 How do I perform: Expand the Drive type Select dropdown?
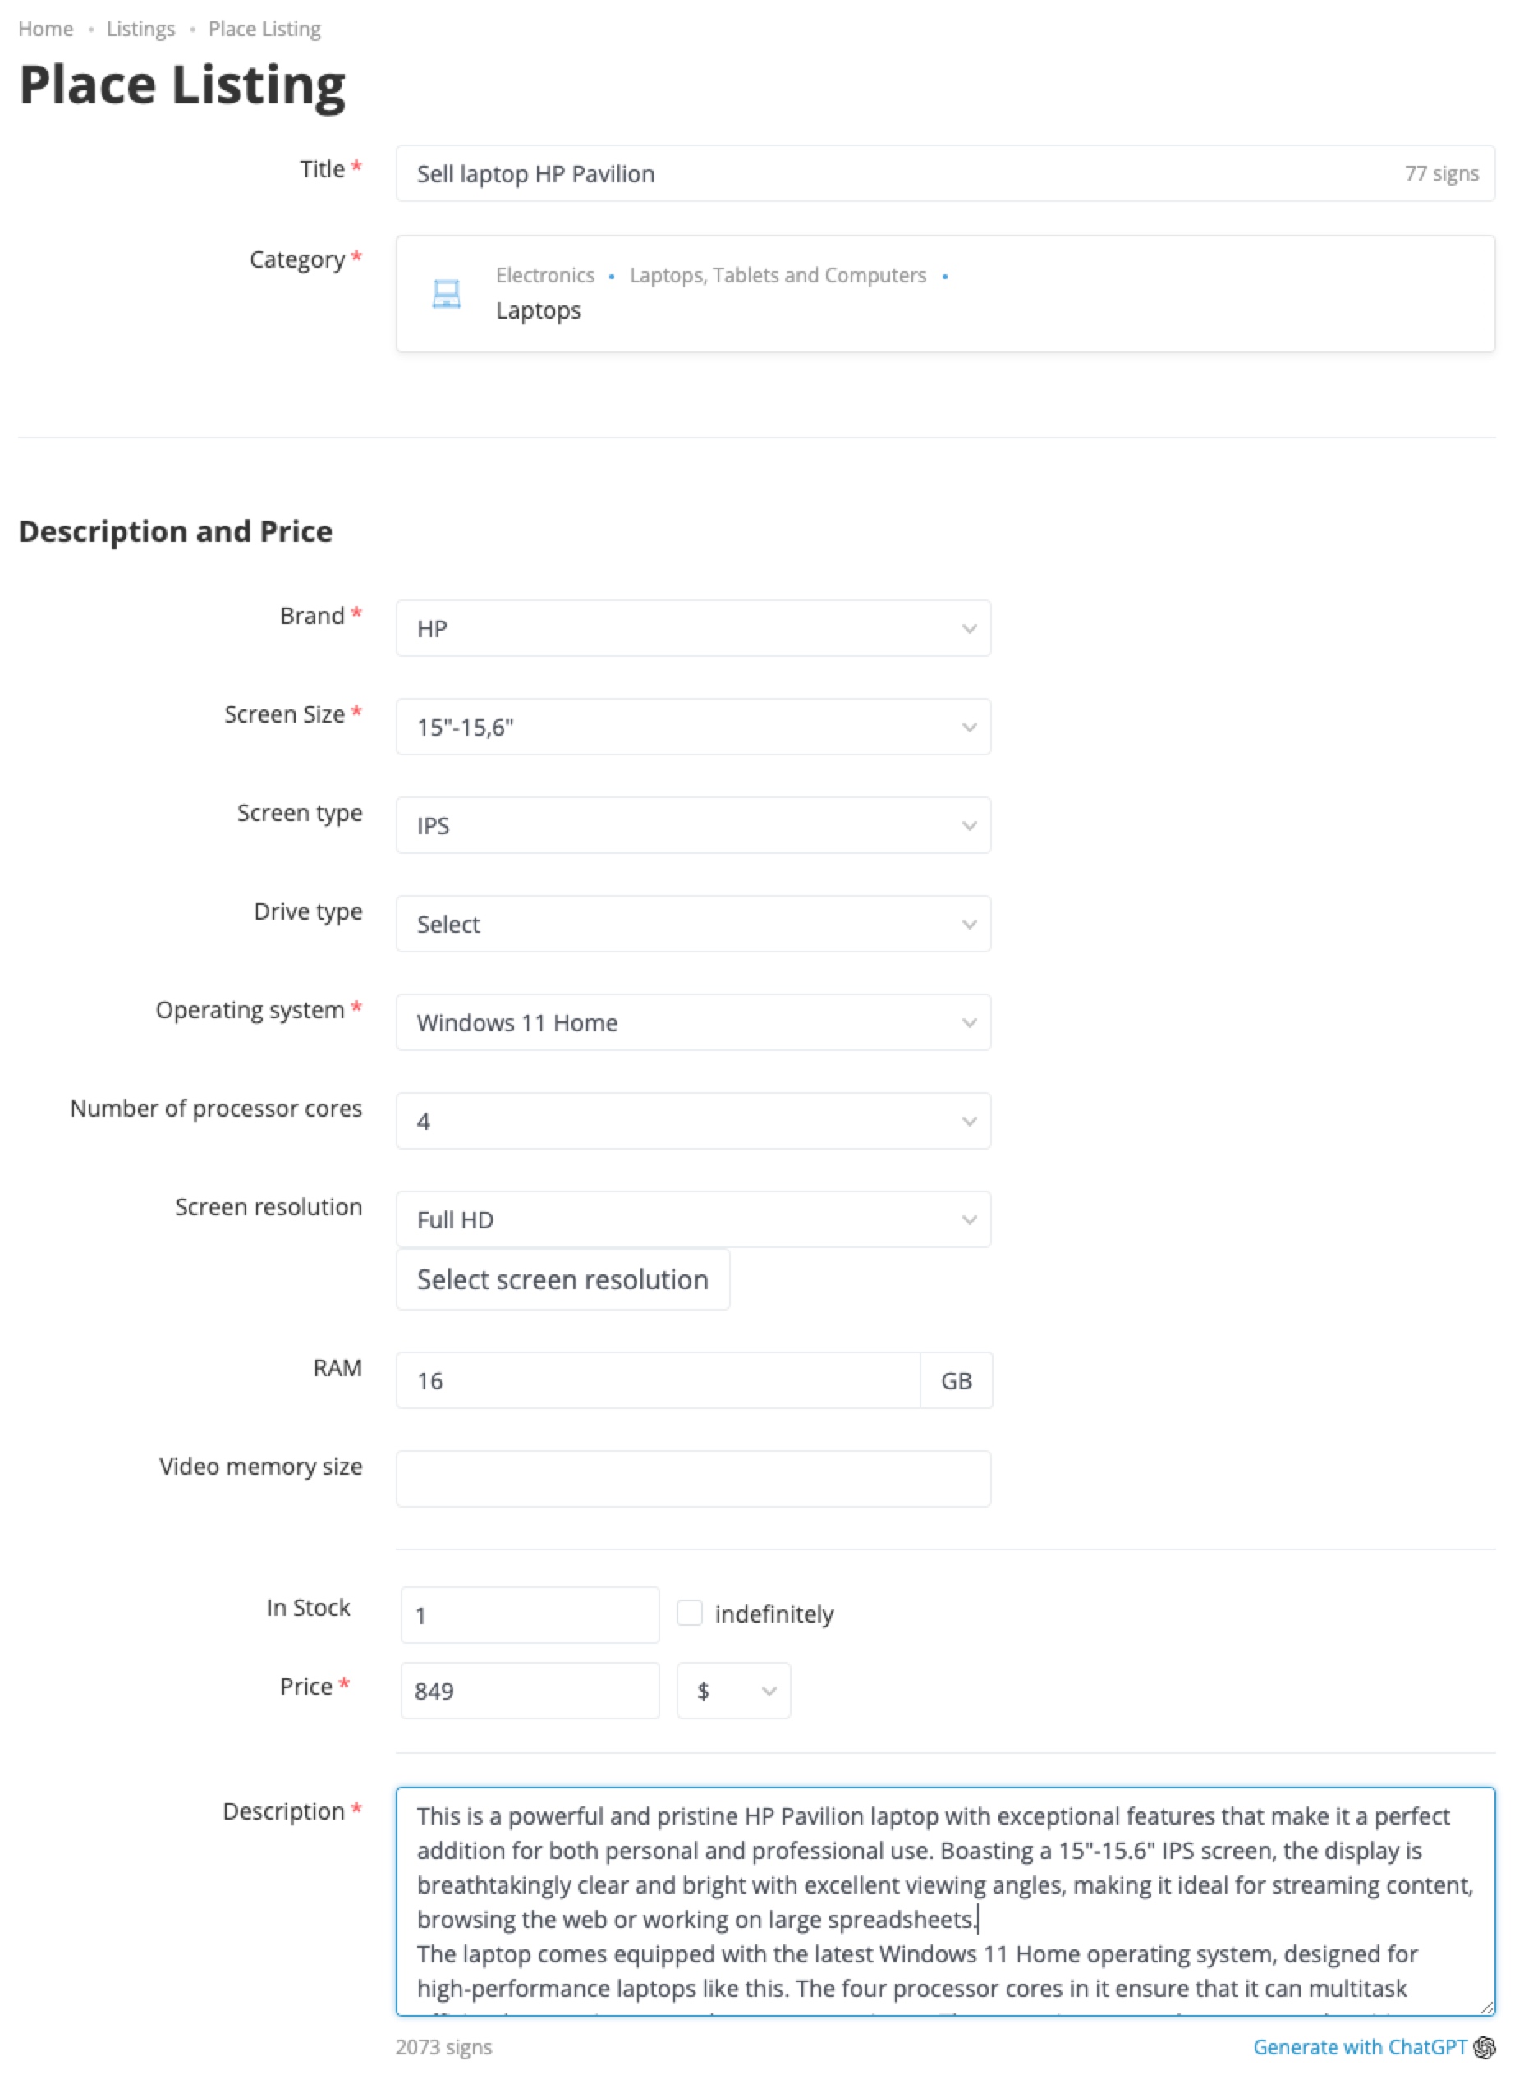[693, 924]
